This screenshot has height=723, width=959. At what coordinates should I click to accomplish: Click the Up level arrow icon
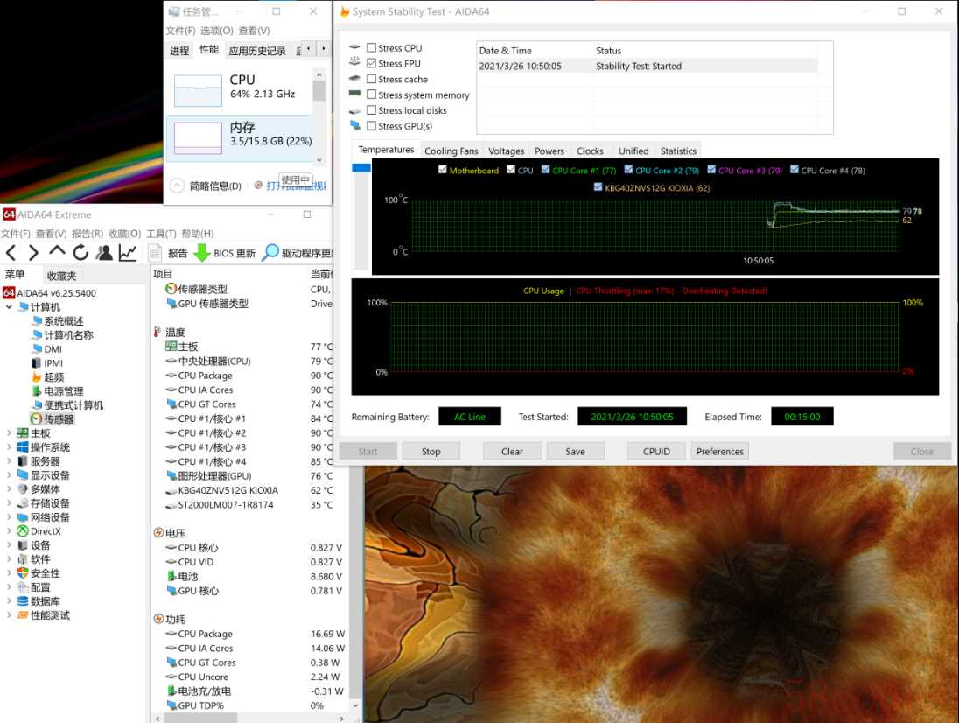point(57,253)
